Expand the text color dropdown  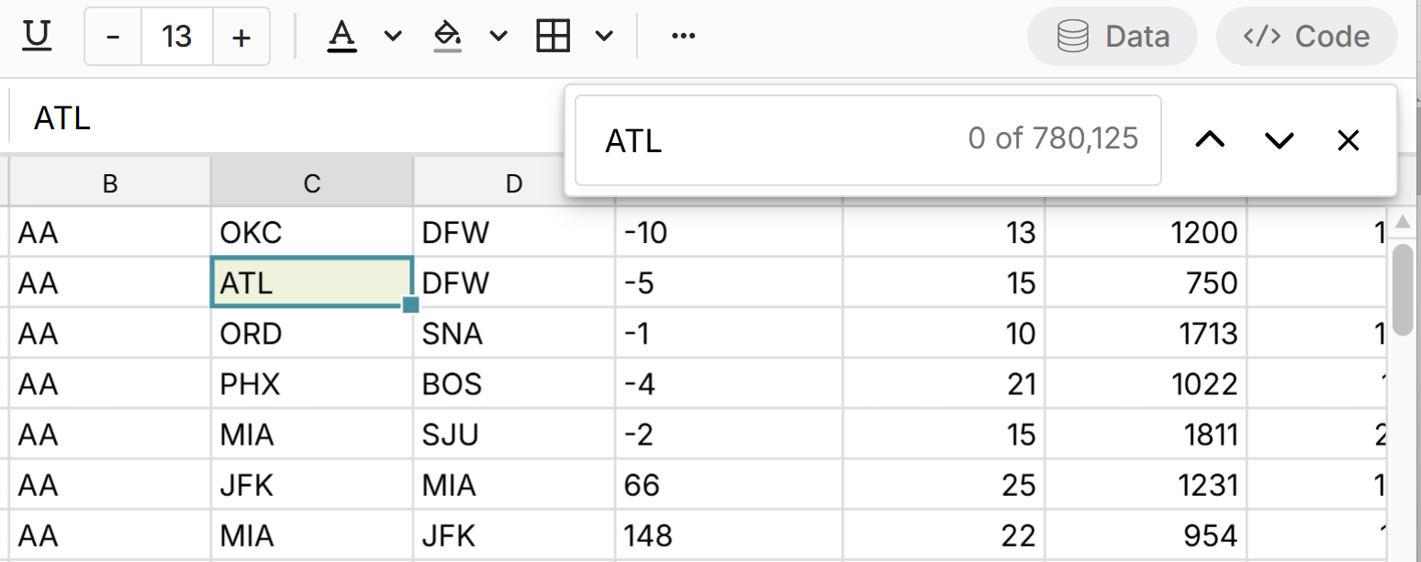tap(392, 36)
